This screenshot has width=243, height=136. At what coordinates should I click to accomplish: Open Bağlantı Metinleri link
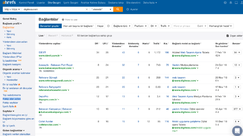tap(12, 53)
